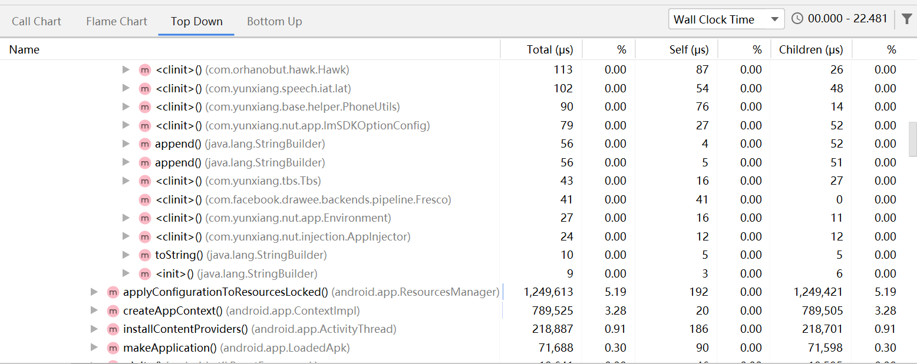Viewport: 917px width, 364px height.
Task: Expand the toString() StringBuilder row
Action: point(126,255)
